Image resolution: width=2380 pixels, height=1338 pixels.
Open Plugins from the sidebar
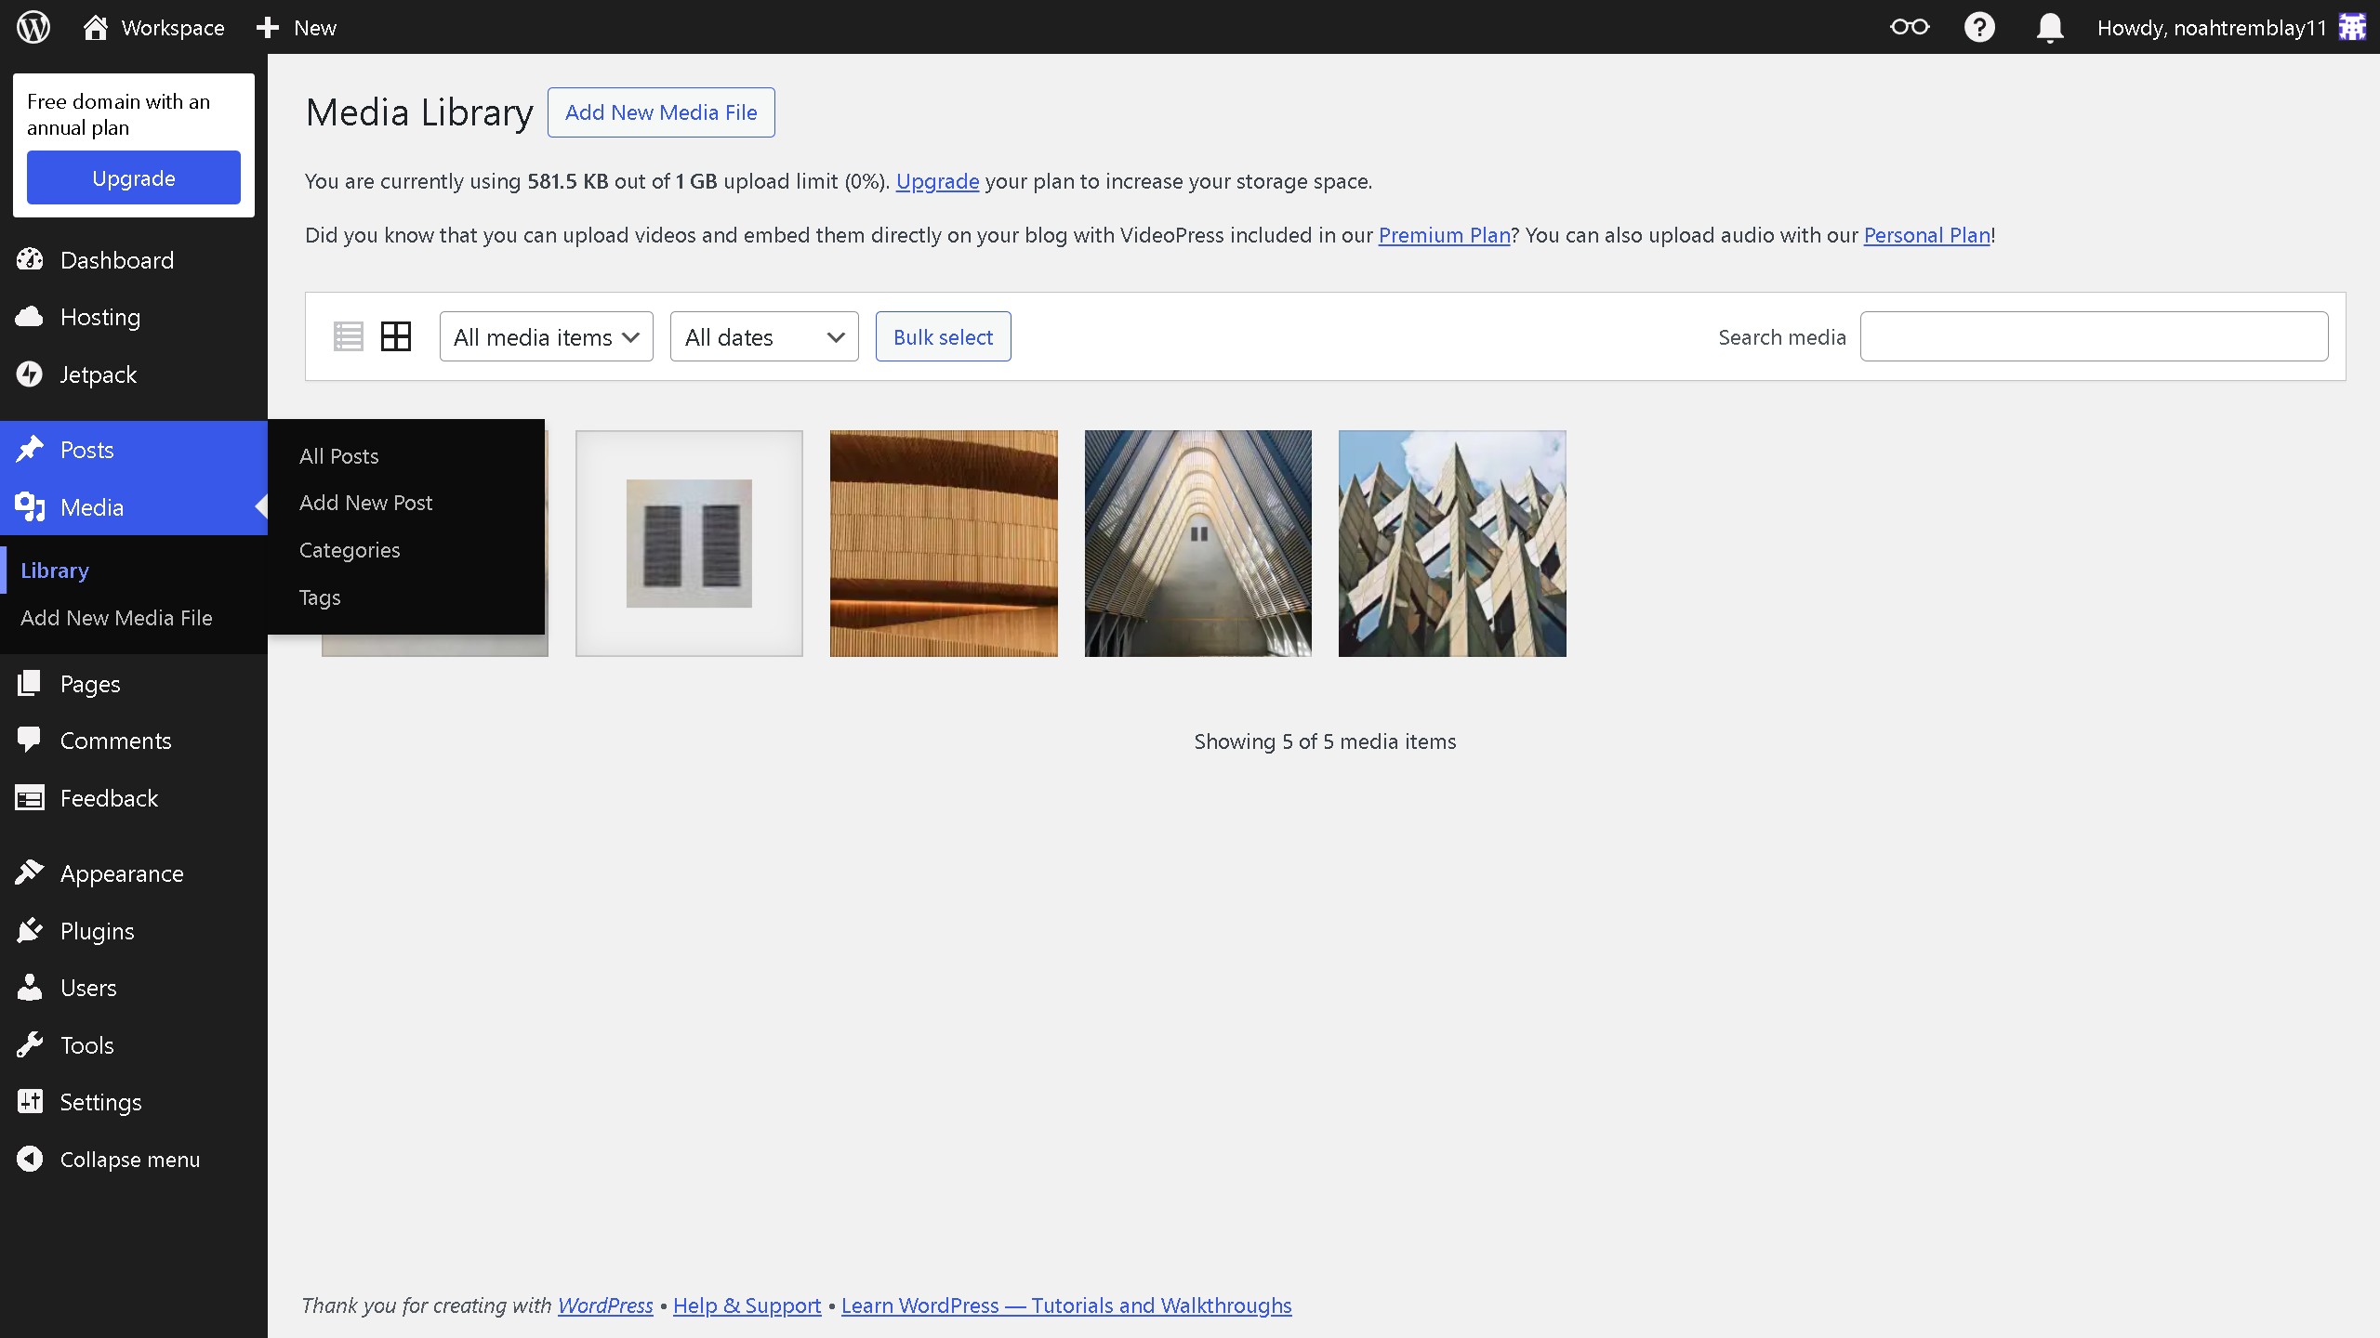coord(97,931)
